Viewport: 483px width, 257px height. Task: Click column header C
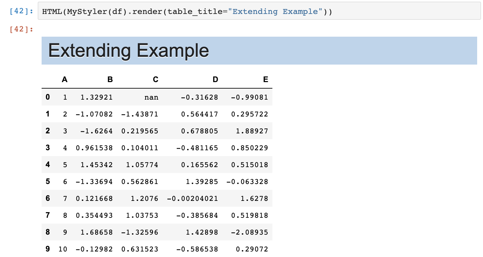pos(155,80)
